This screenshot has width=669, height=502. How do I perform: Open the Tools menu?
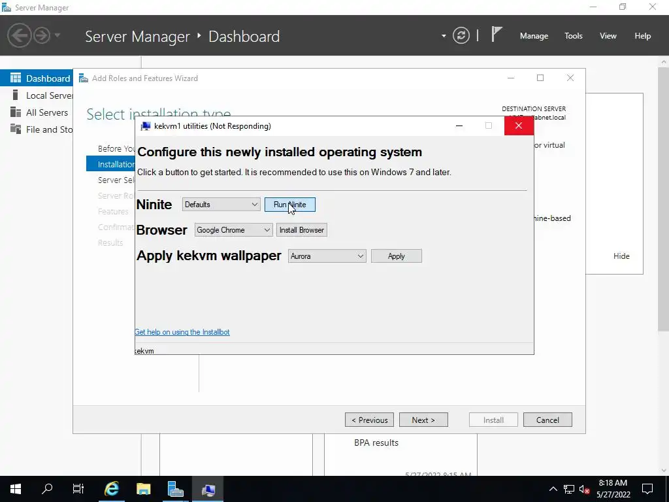coord(573,36)
